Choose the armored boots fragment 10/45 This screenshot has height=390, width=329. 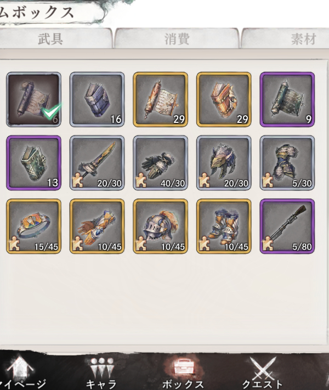tap(224, 227)
